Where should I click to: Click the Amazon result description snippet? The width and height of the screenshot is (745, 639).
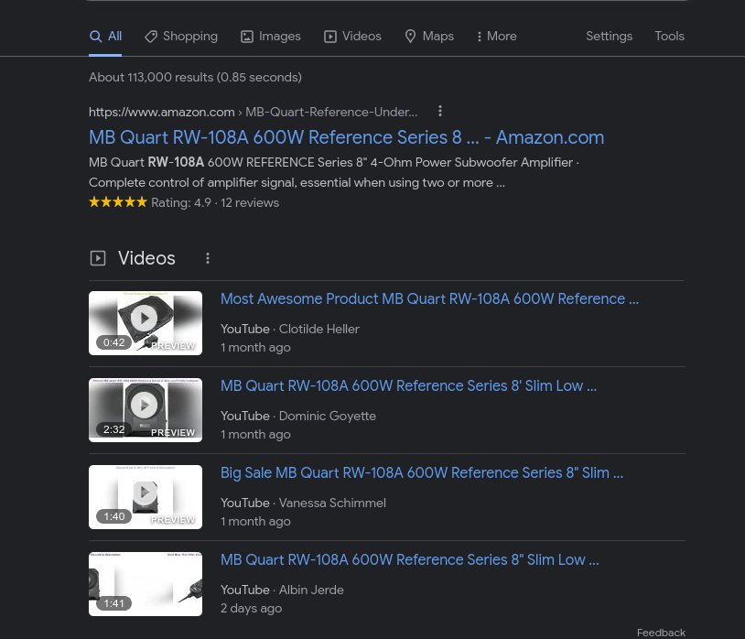(x=334, y=172)
